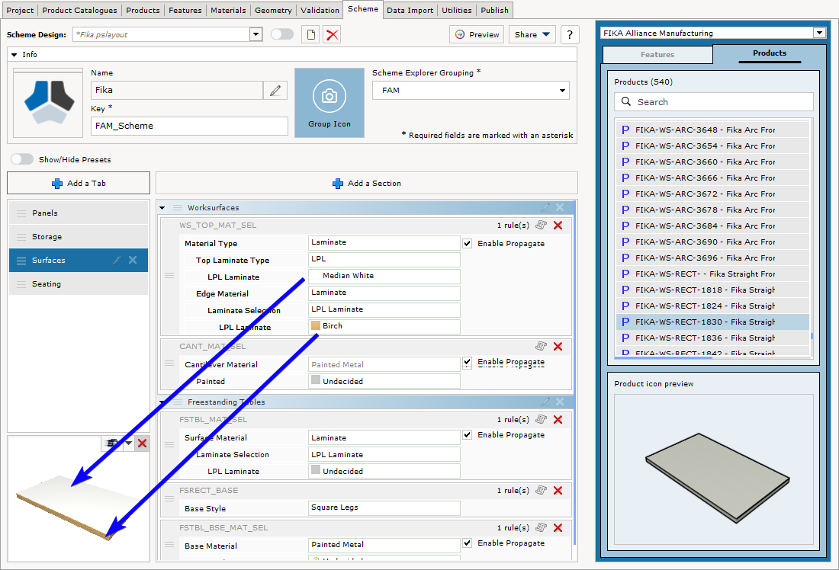Screen dimensions: 839x570
Task: Open rules for FSTBL_MAT_SEL
Action: pos(541,419)
